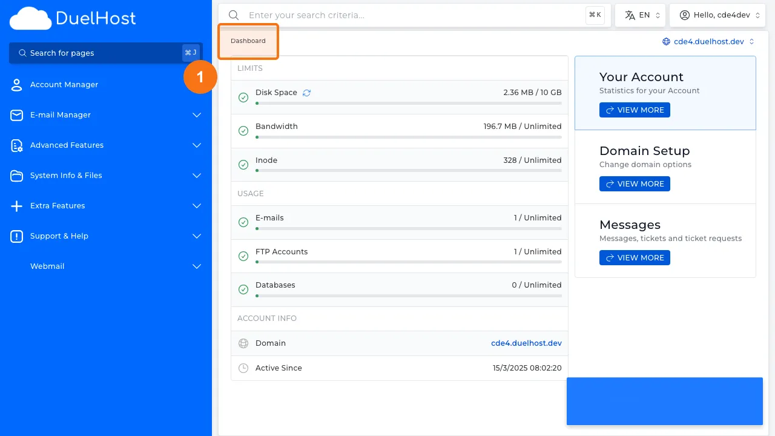Viewport: 775px width, 436px height.
Task: Switch to the Dashboard tab
Action: [248, 41]
